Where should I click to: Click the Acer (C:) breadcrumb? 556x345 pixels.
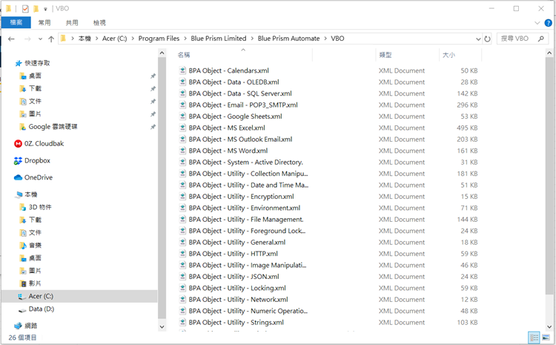(x=114, y=39)
